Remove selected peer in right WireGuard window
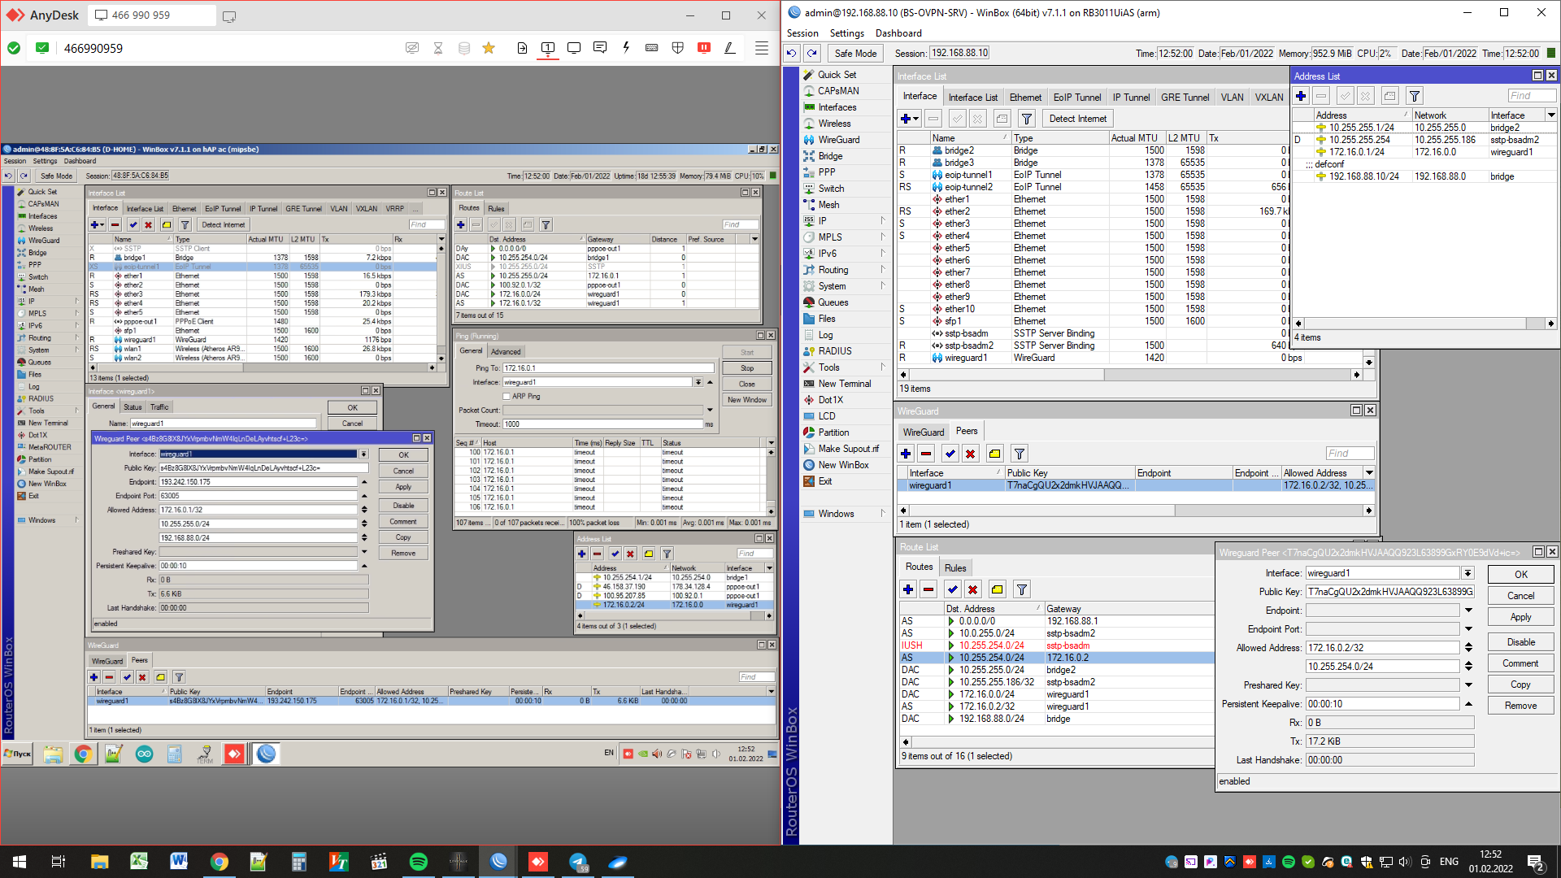This screenshot has height=878, width=1561. tap(927, 454)
